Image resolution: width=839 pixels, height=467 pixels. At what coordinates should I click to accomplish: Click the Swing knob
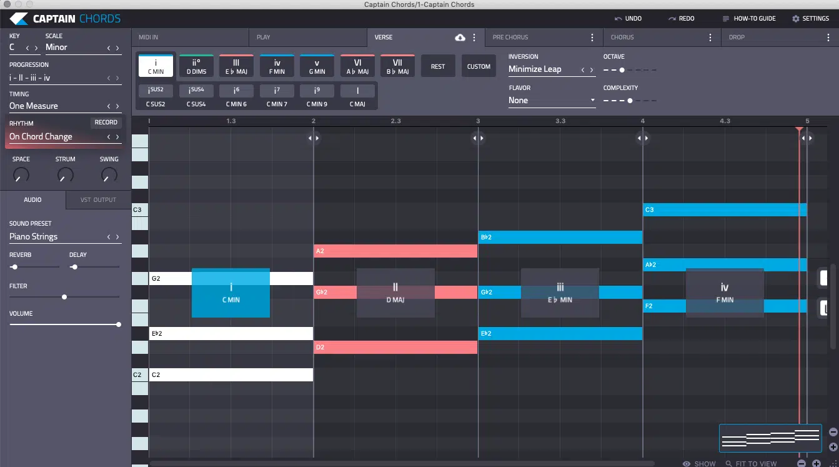(109, 176)
